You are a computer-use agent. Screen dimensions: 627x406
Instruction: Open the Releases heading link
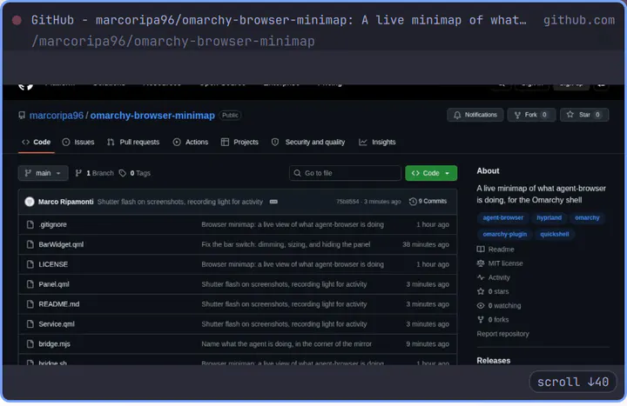point(494,361)
